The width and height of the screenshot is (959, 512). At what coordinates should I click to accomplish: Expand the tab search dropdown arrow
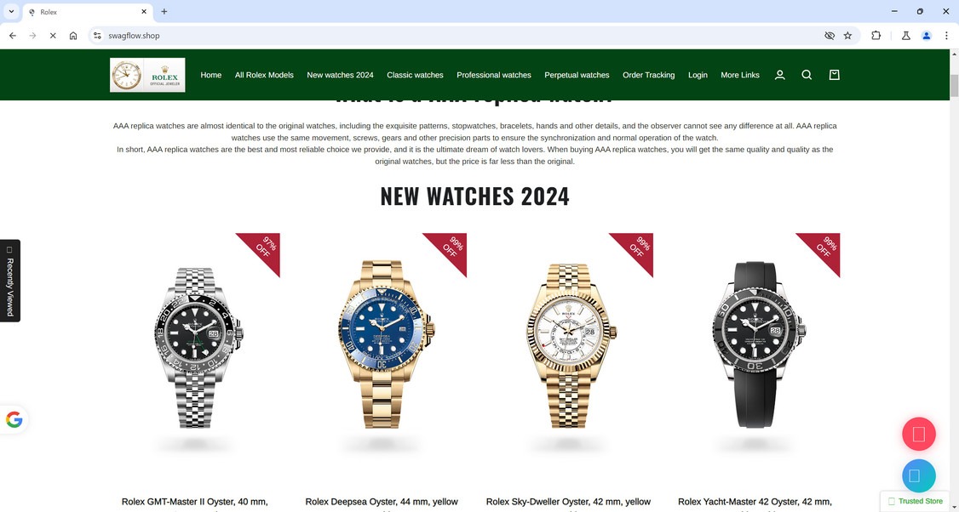coord(11,12)
